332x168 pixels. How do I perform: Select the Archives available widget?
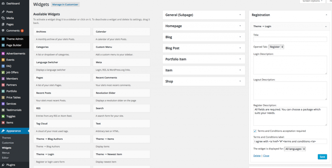(62, 32)
